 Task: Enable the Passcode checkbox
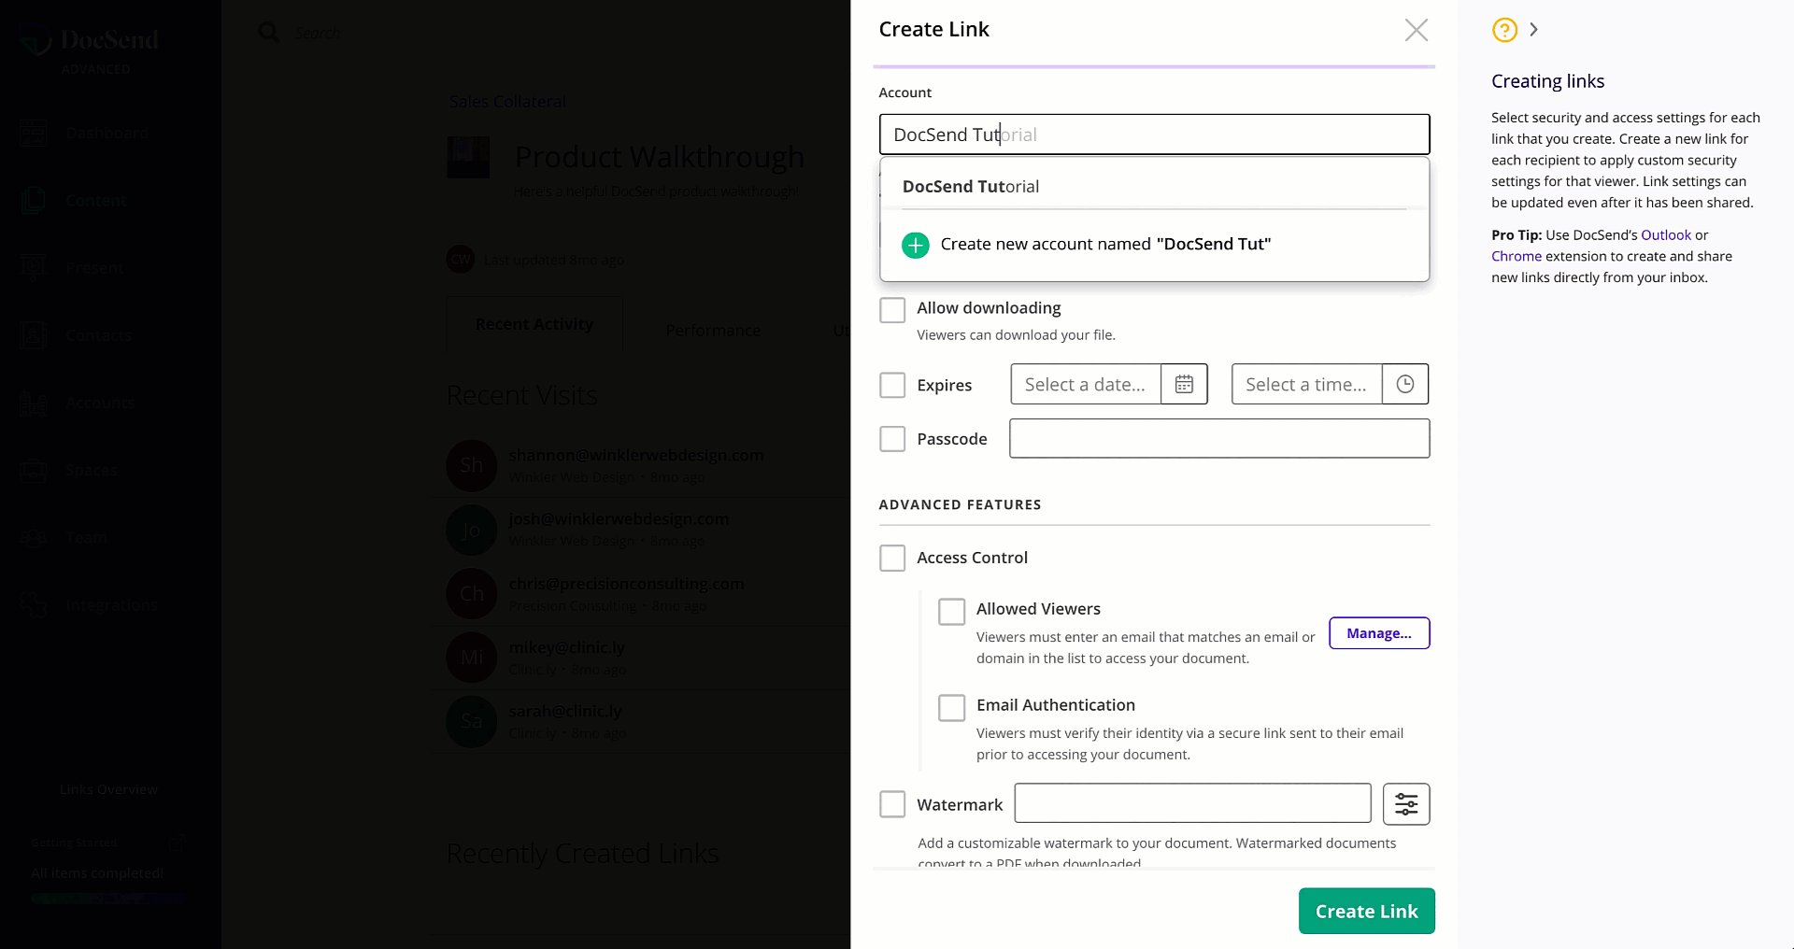(892, 439)
